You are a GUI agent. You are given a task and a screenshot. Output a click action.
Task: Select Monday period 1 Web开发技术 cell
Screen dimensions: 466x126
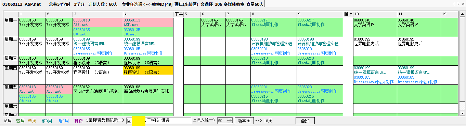click(x=32, y=27)
